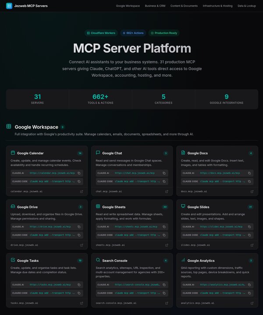
Task: Navigate to Data & Lookup section
Action: click(247, 6)
